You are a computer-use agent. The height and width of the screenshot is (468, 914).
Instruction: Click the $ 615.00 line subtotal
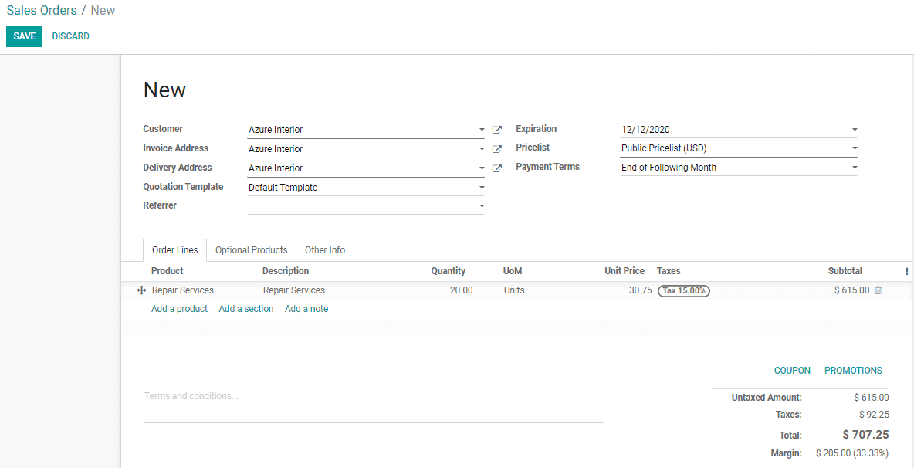(851, 290)
